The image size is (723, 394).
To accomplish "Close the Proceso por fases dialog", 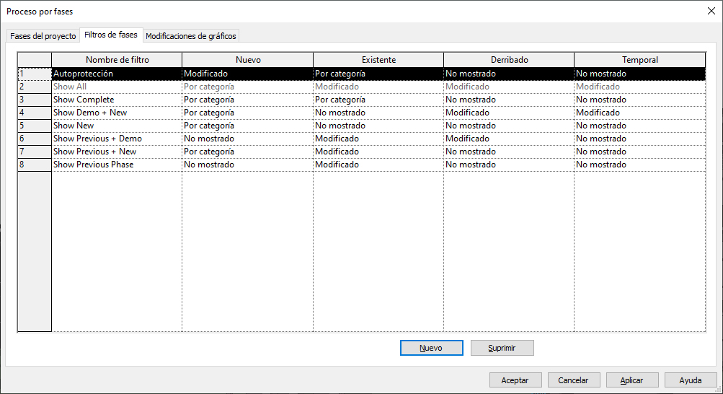I will (711, 11).
